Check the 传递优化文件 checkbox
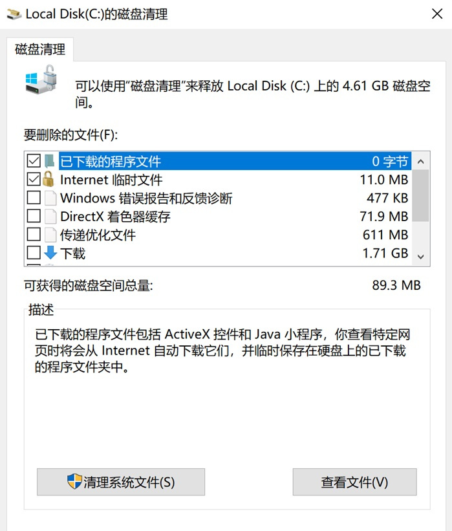The image size is (452, 531). click(x=34, y=235)
